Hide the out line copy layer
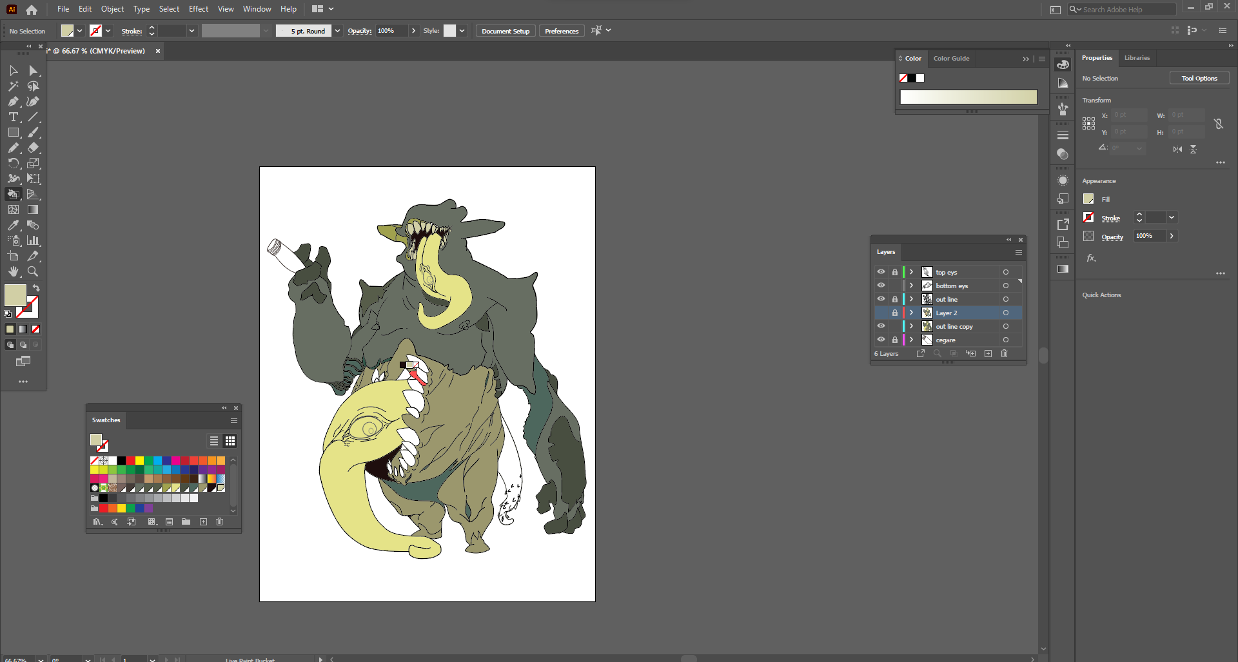 [881, 326]
